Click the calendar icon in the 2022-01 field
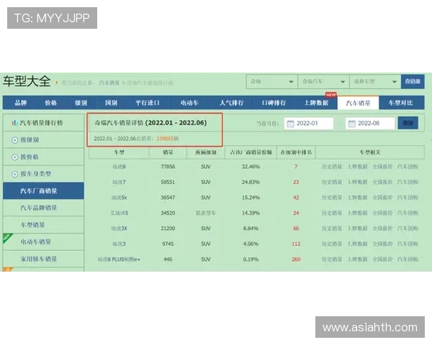 290,124
